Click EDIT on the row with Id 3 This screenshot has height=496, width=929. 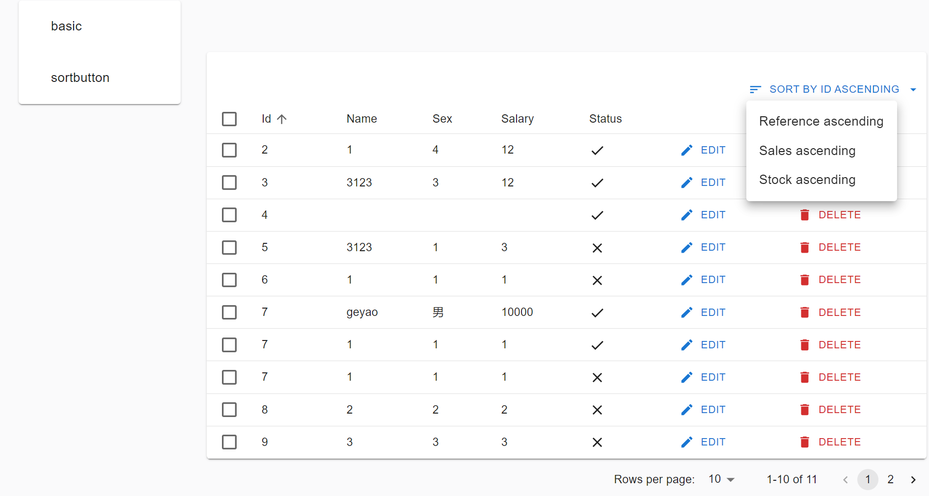pyautogui.click(x=712, y=182)
